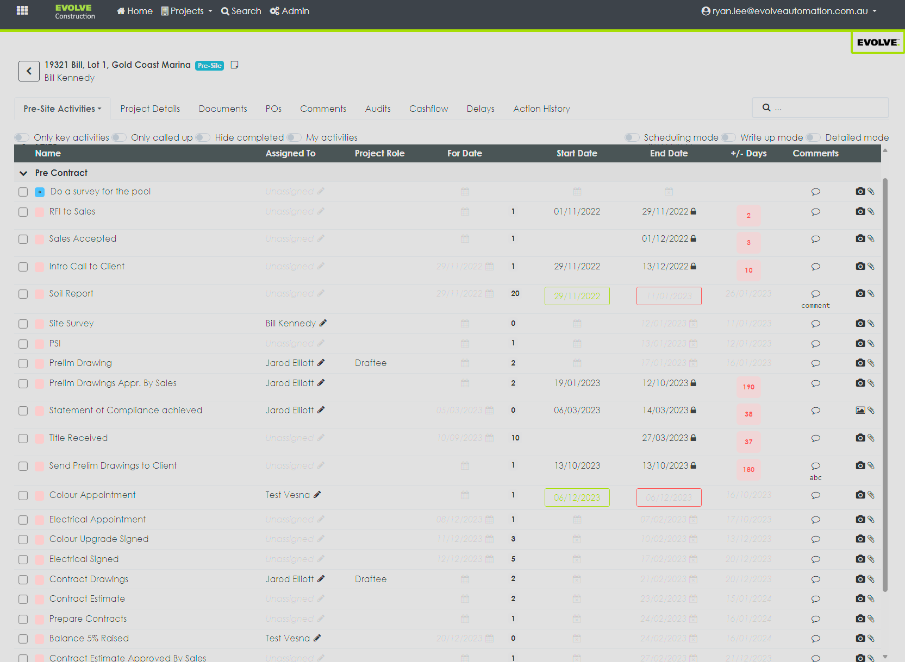Click attachment paperclip for Soil Report row
Screen dimensions: 905x662
pyautogui.click(x=871, y=294)
